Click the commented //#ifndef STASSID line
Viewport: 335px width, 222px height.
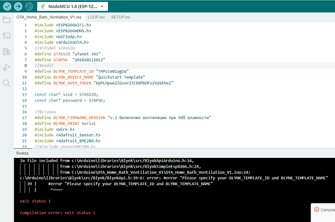pos(55,48)
